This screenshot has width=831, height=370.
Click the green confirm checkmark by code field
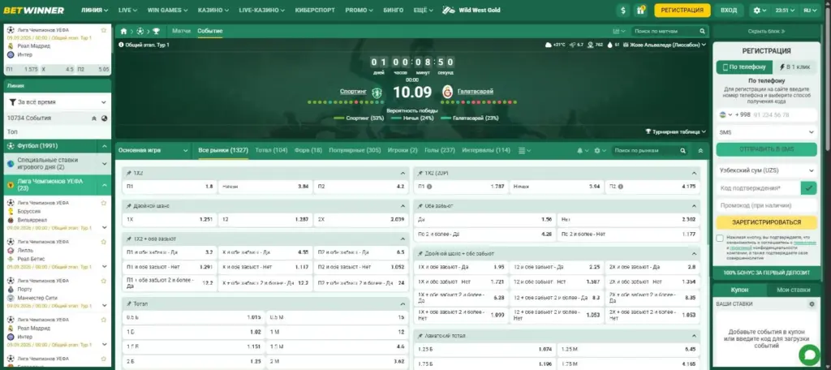pyautogui.click(x=809, y=188)
